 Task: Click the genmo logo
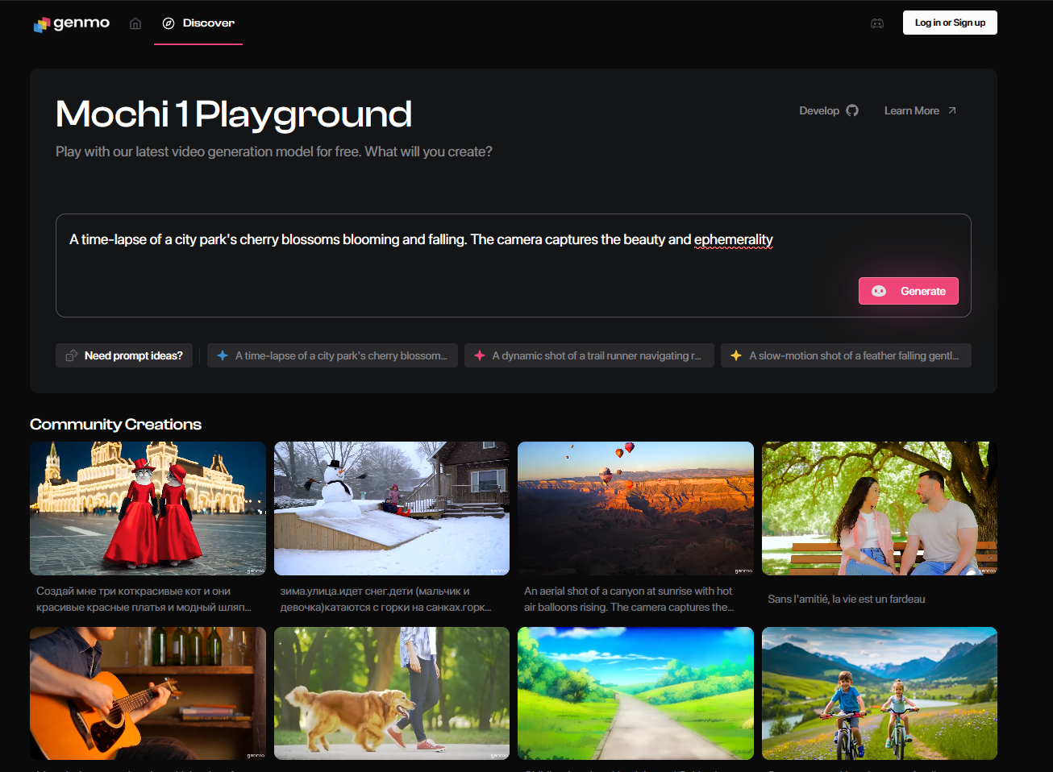(x=71, y=23)
